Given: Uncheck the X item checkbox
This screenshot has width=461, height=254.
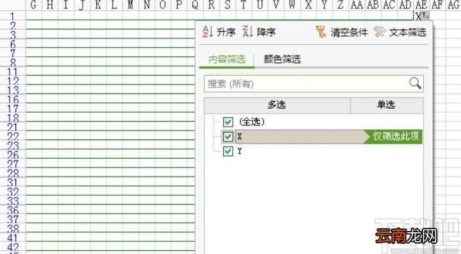Looking at the screenshot, I should click(228, 136).
